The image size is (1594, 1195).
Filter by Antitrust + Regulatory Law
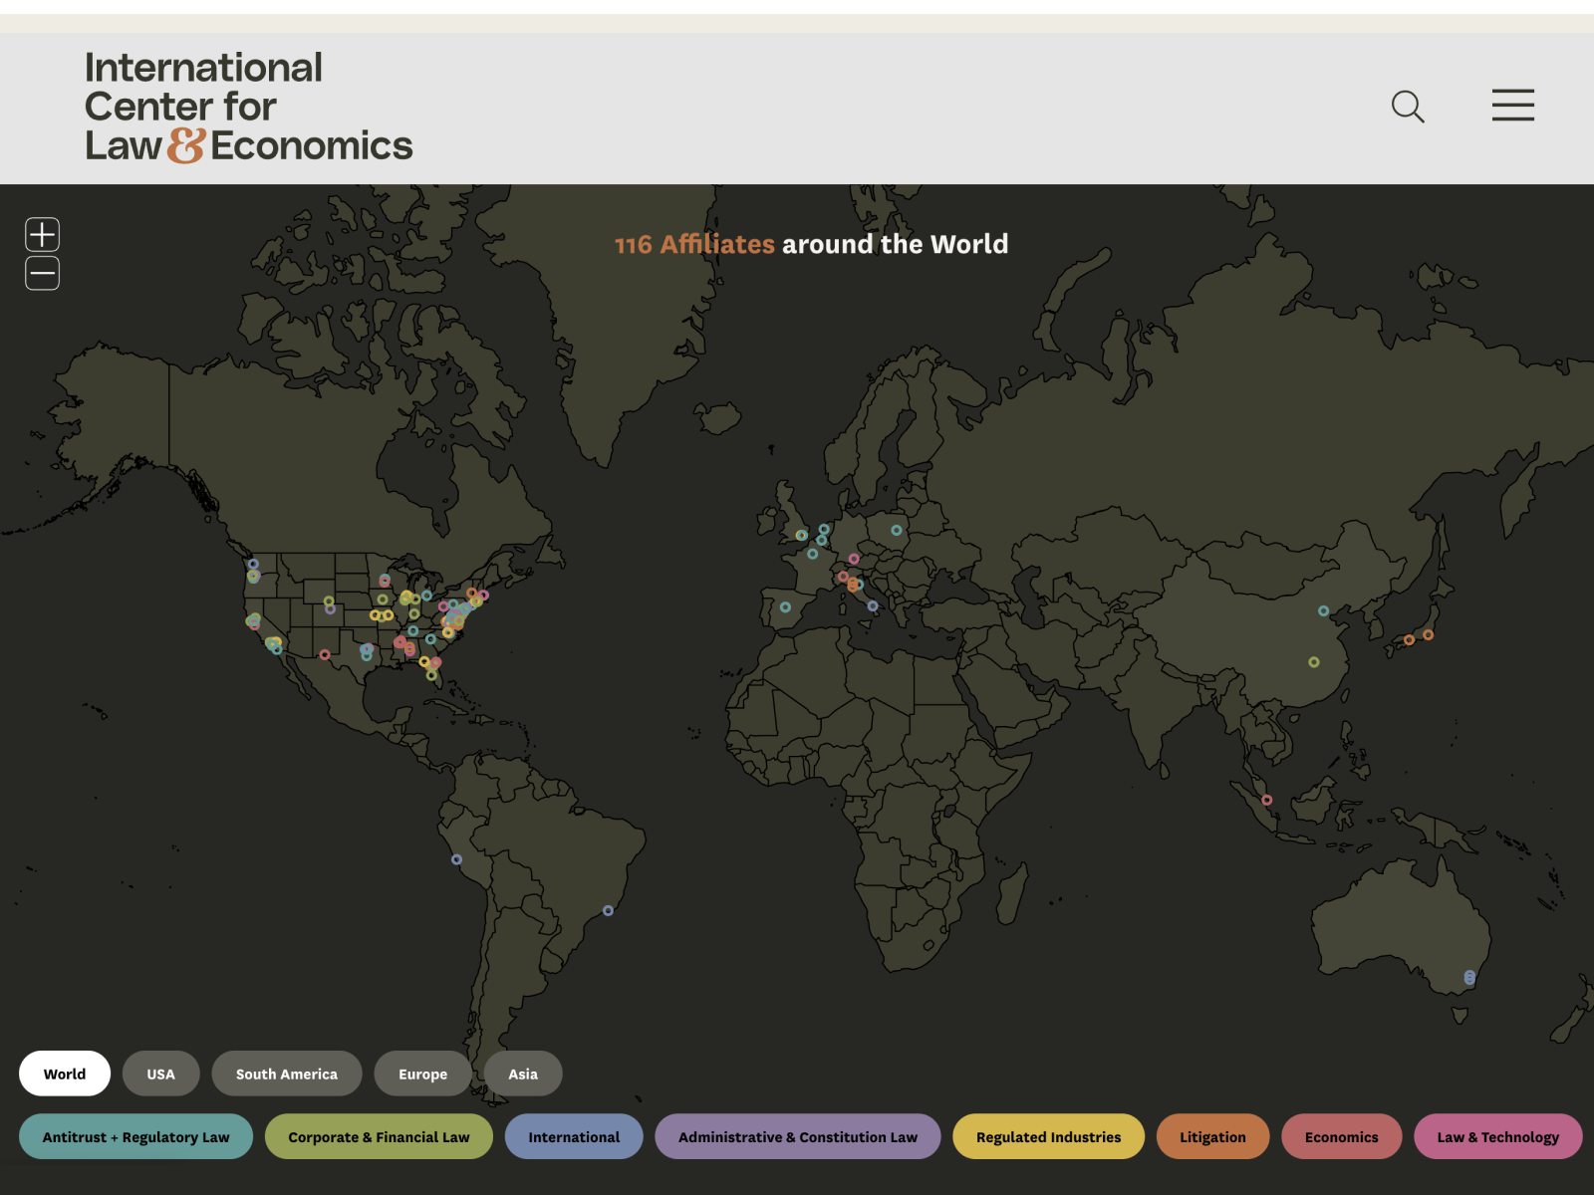tap(135, 1136)
